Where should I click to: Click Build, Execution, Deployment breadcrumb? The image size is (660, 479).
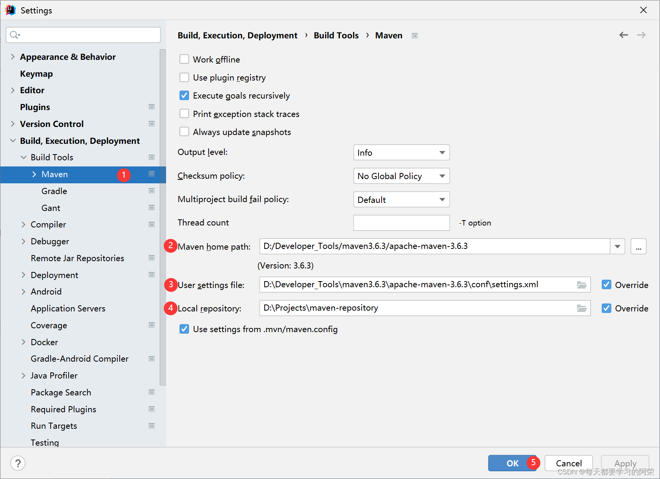(x=237, y=35)
